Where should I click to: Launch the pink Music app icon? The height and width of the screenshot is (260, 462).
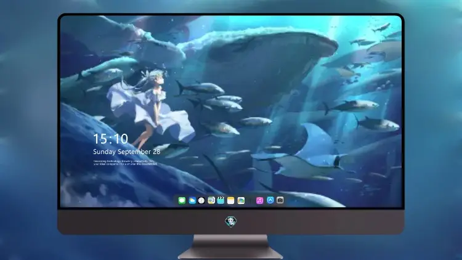[x=259, y=200]
